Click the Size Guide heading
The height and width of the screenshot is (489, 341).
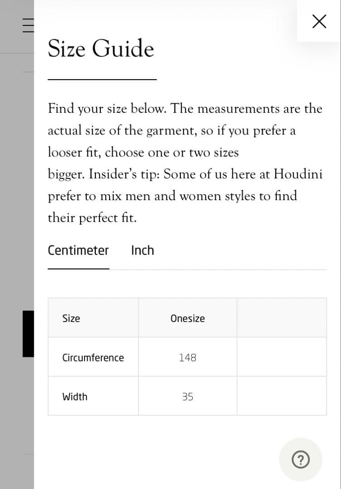[101, 48]
